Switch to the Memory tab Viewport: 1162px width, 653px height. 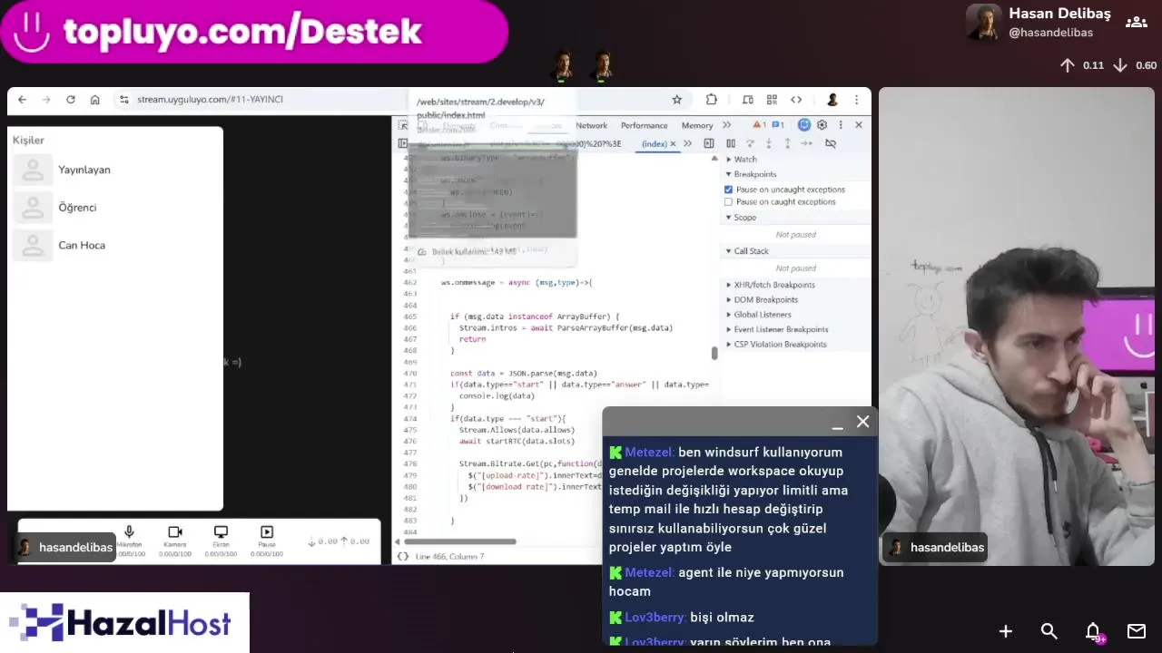coord(697,126)
